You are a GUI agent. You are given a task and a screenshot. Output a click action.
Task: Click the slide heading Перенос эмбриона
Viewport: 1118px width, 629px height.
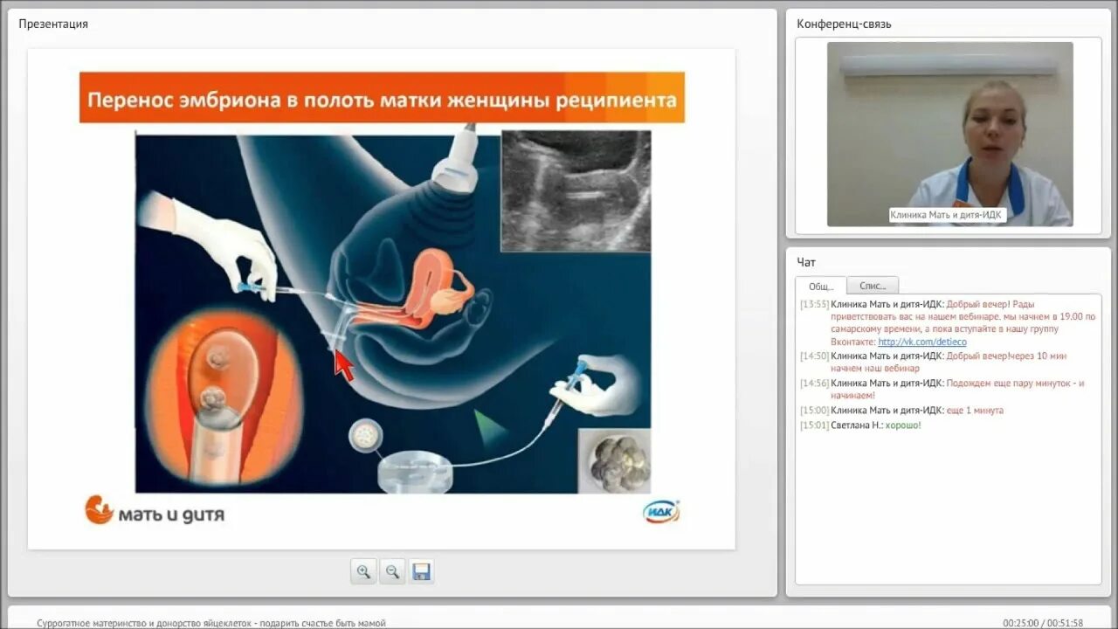click(382, 98)
